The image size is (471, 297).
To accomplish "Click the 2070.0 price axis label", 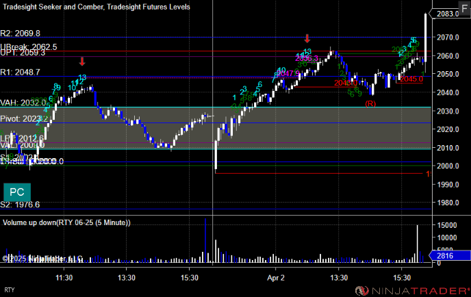I will [x=448, y=38].
